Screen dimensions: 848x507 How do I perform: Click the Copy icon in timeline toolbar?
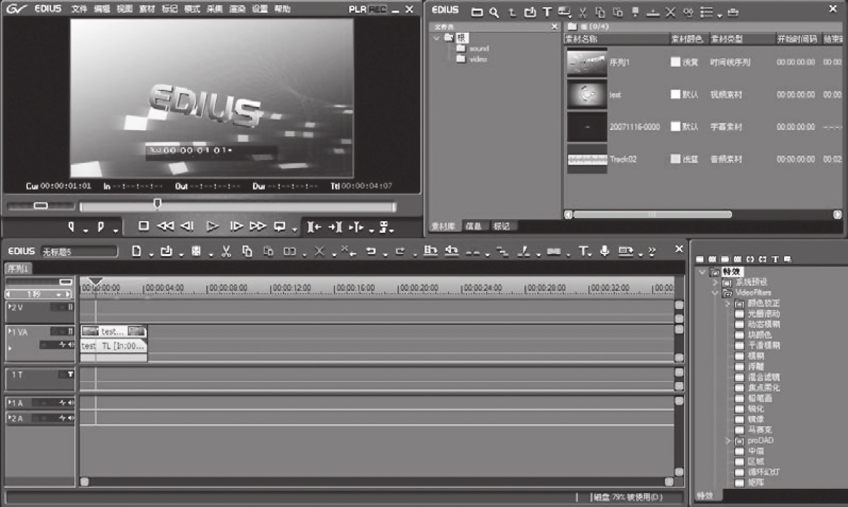pos(247,251)
